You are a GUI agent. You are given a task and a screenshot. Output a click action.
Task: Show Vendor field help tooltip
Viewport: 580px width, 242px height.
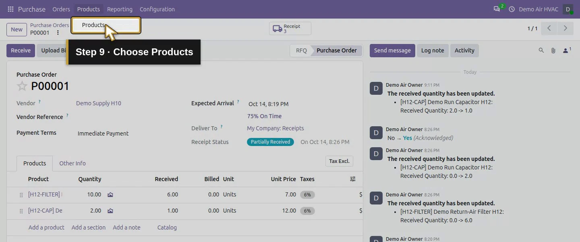[x=39, y=102]
